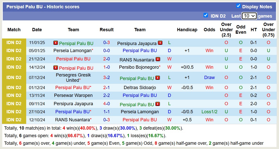Click Deltras Sidoarjo team link

[x=140, y=88]
